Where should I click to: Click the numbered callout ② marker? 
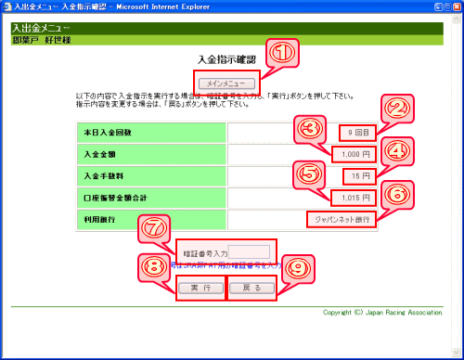[x=397, y=109]
